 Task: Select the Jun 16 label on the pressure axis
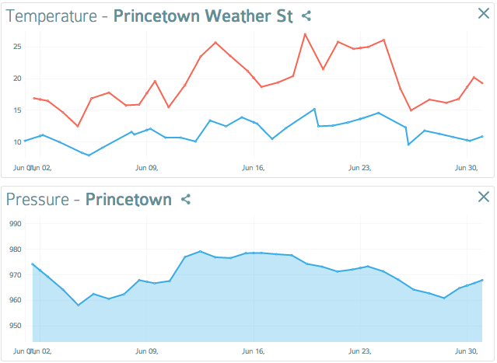tap(254, 351)
